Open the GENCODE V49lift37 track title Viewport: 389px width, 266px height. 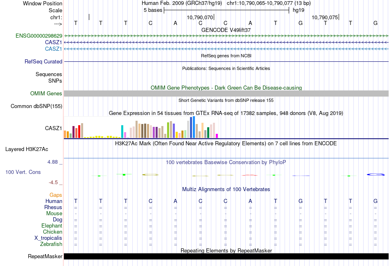[226, 30]
